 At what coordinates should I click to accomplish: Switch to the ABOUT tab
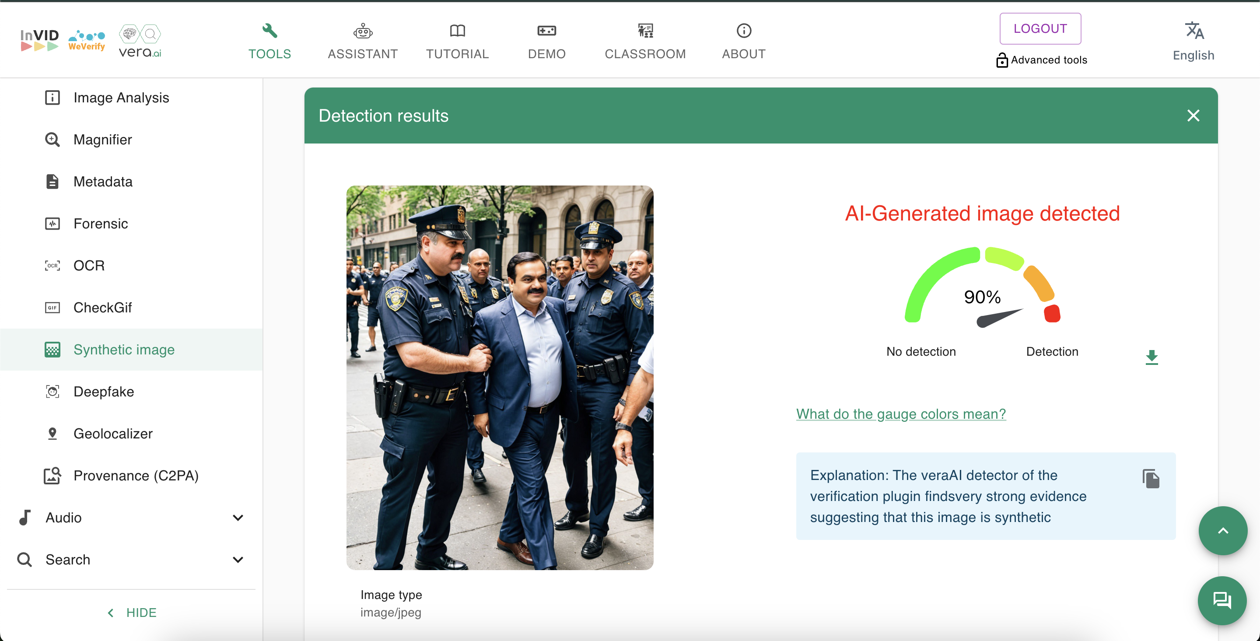[743, 41]
